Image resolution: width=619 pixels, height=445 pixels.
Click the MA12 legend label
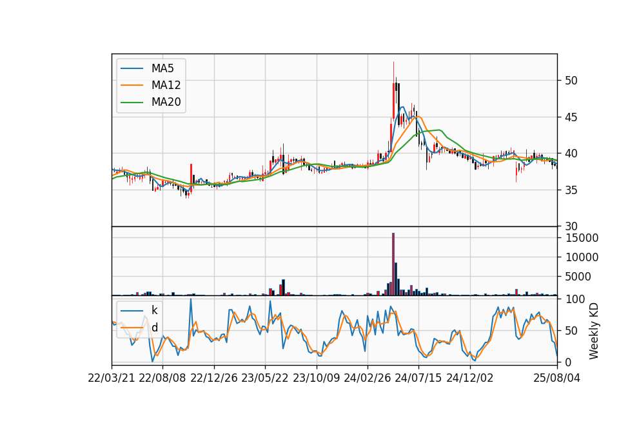pos(166,85)
